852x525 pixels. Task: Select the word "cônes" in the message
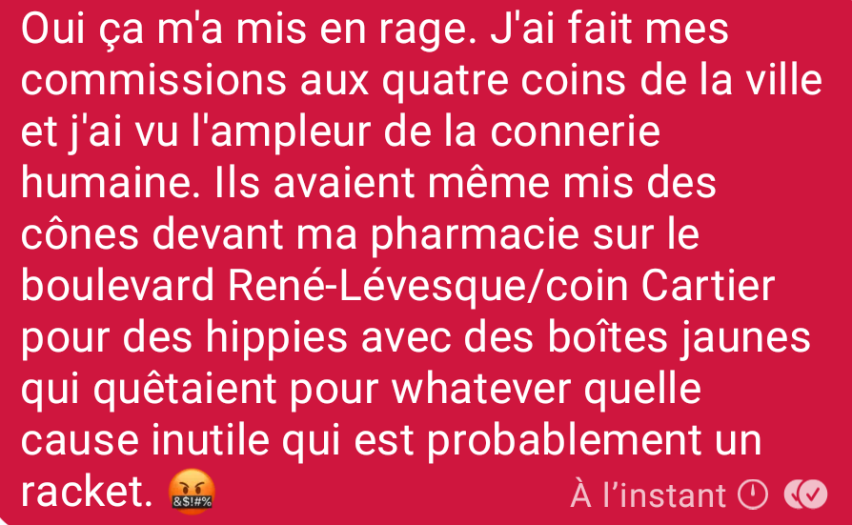tap(80, 234)
